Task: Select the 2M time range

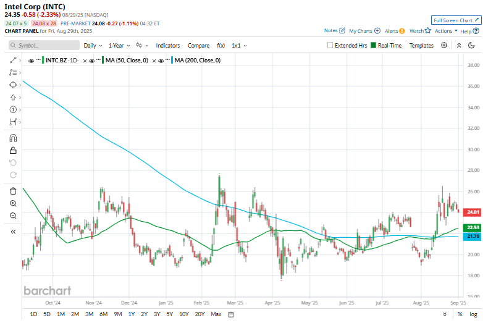Action: coord(75,314)
